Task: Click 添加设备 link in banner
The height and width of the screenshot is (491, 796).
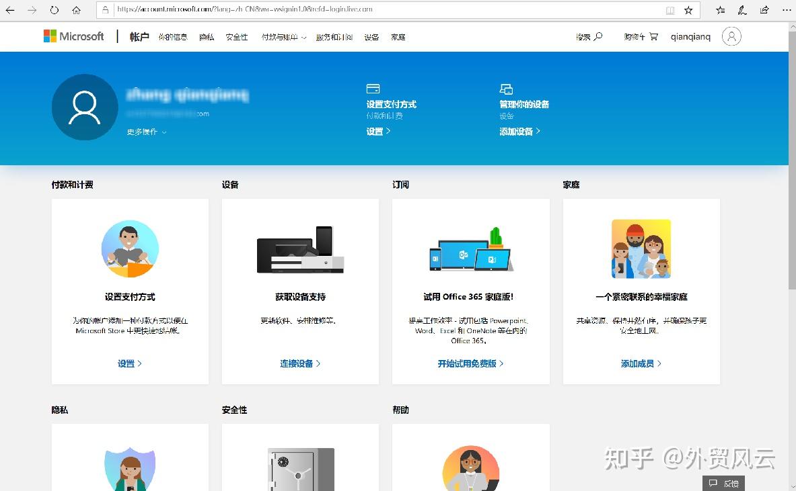Action: [x=519, y=131]
